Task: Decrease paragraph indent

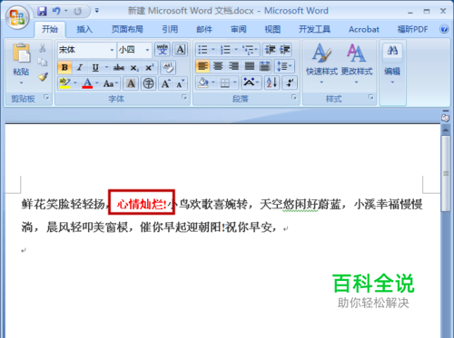Action: coord(270,50)
